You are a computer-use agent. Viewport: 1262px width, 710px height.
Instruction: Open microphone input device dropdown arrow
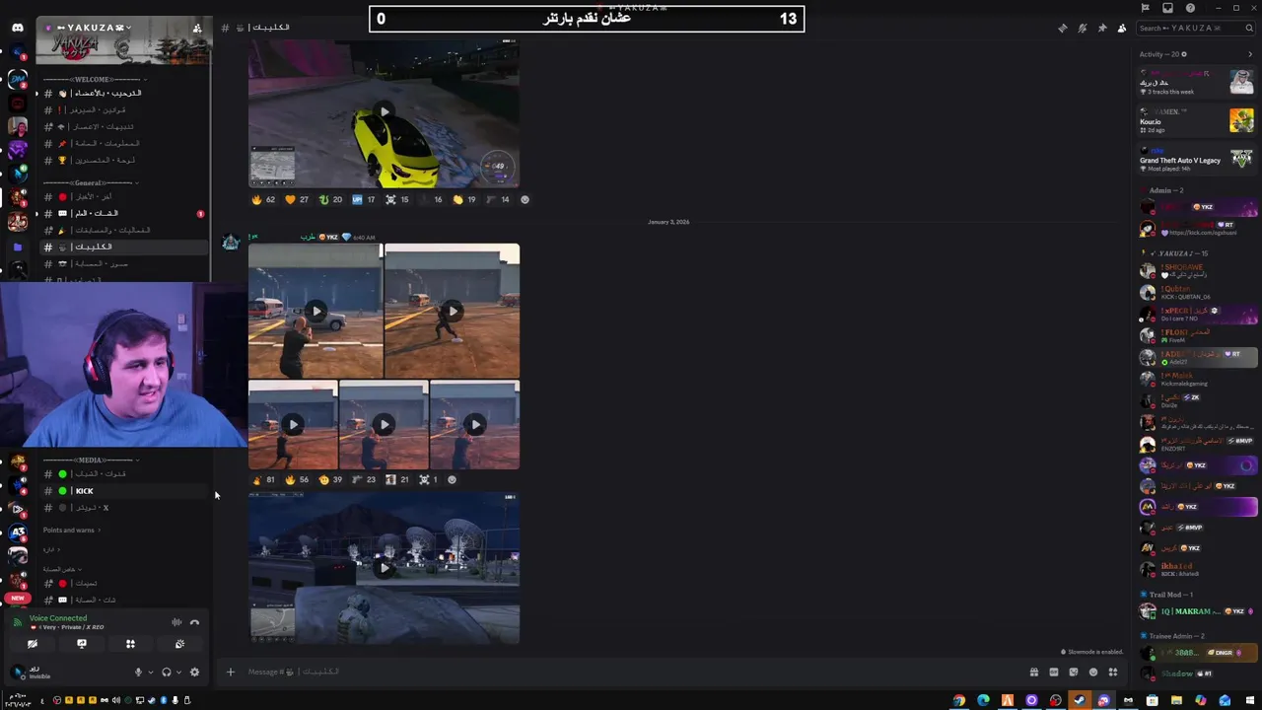pos(150,673)
